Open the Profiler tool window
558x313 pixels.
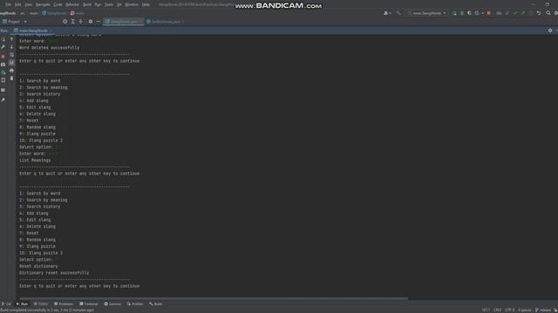[135, 304]
